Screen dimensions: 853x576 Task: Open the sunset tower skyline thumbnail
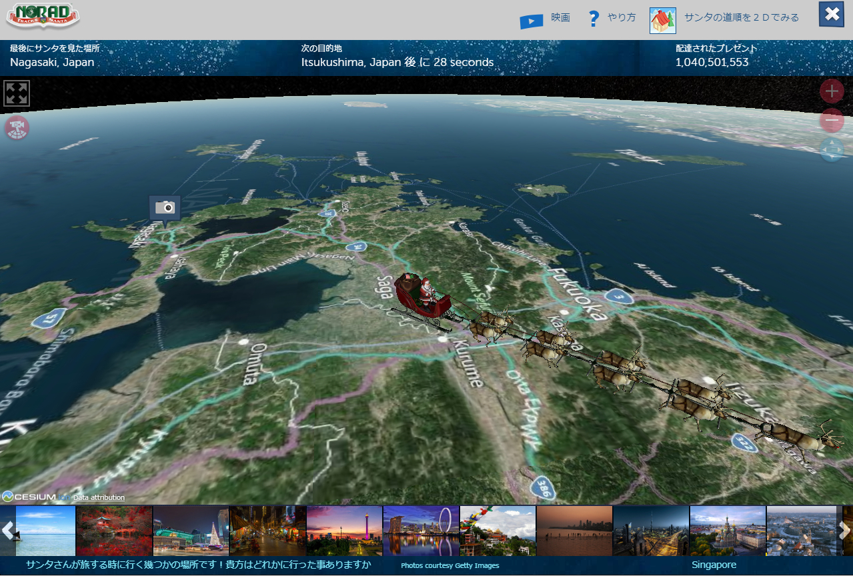pyautogui.click(x=344, y=531)
